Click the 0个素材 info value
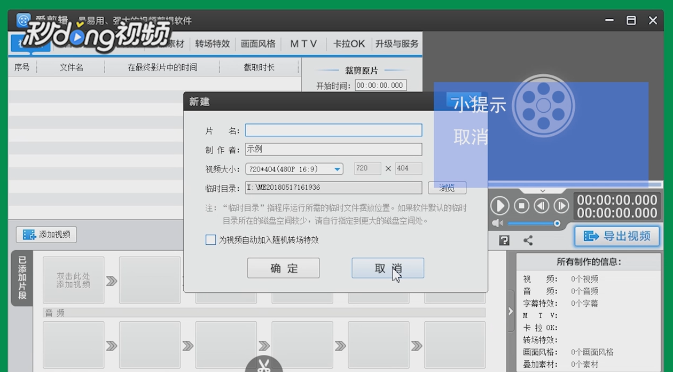This screenshot has width=673, height=372. [584, 365]
